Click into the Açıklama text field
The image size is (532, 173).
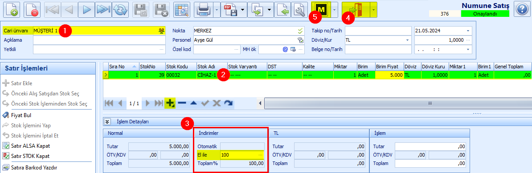[x=99, y=40]
